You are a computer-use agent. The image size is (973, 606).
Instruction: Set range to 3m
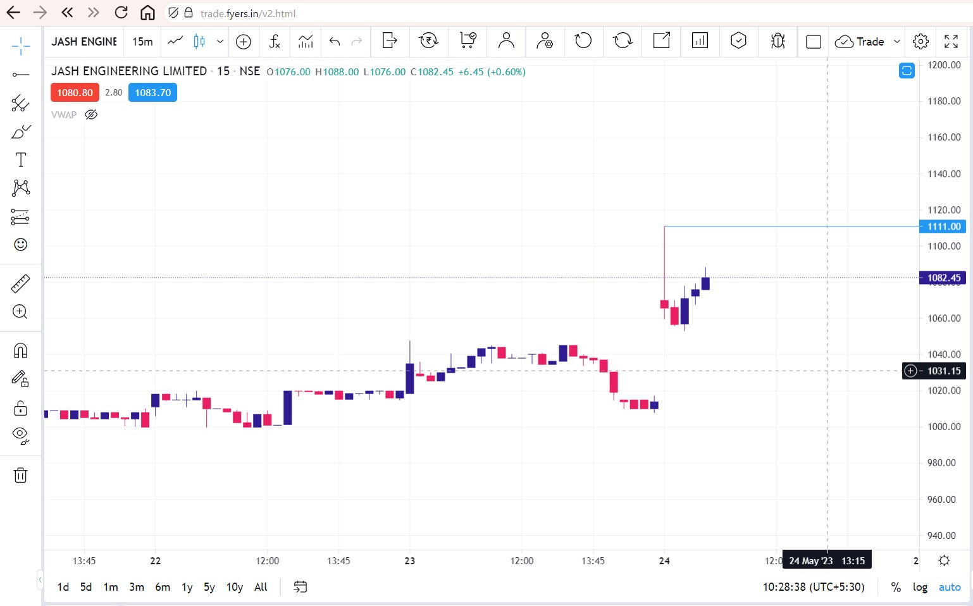pos(137,587)
